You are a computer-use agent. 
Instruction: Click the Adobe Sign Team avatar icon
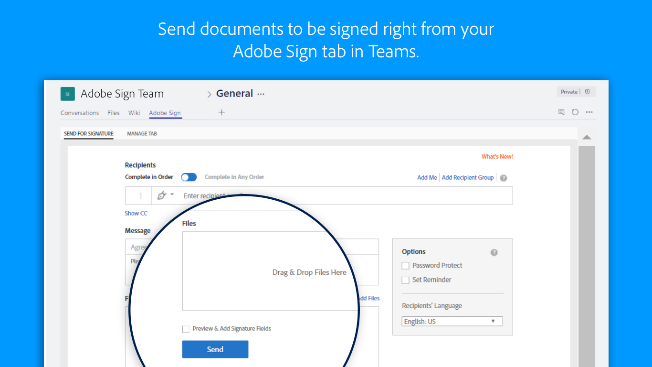67,94
